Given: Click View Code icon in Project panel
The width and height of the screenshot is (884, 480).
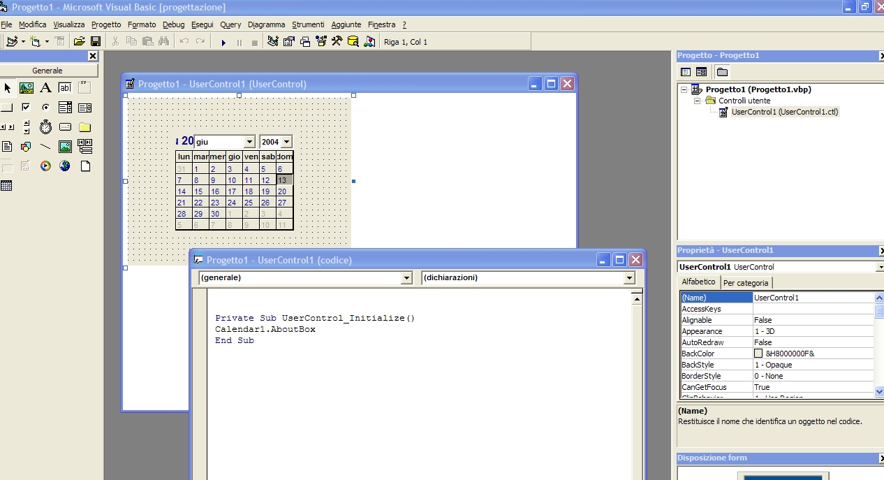Looking at the screenshot, I should (686, 71).
